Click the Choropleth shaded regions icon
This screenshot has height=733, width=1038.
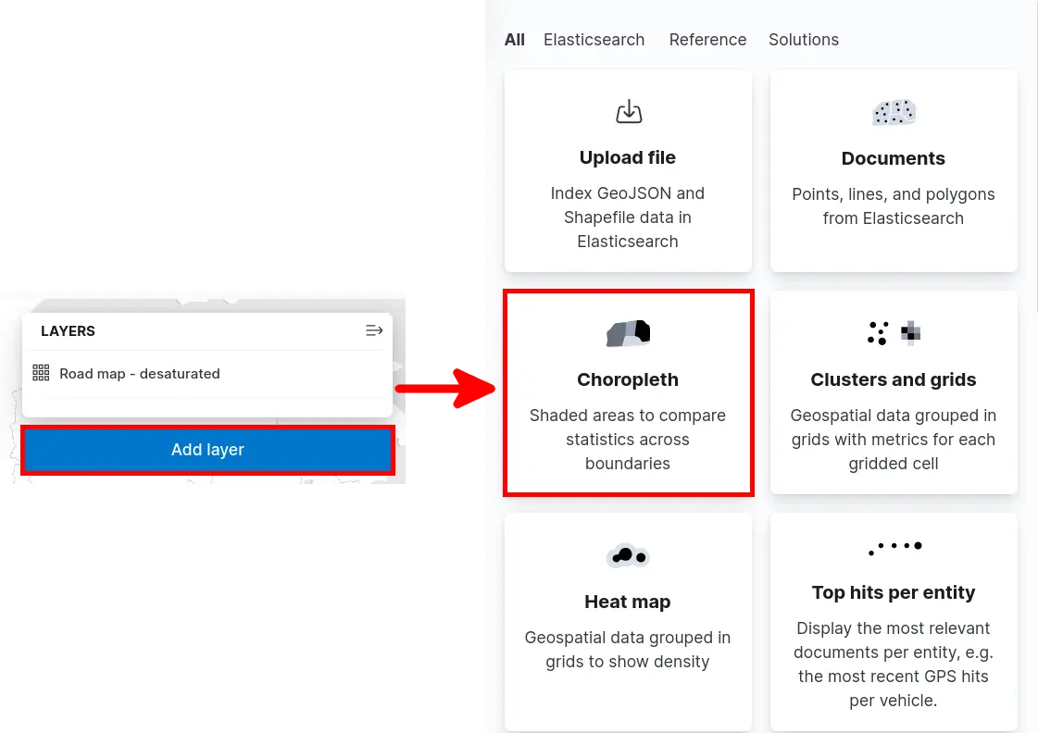pos(628,333)
